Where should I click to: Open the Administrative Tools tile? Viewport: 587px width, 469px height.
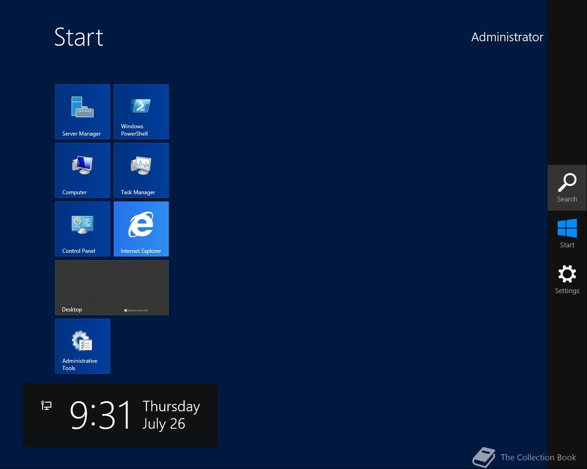click(83, 346)
